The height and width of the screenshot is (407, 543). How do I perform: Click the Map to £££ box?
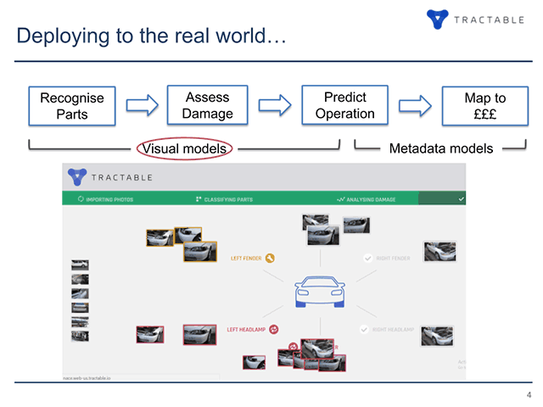pyautogui.click(x=484, y=107)
